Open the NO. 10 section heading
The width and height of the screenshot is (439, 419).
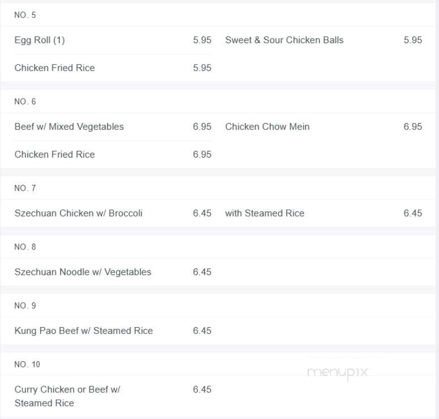(x=27, y=365)
